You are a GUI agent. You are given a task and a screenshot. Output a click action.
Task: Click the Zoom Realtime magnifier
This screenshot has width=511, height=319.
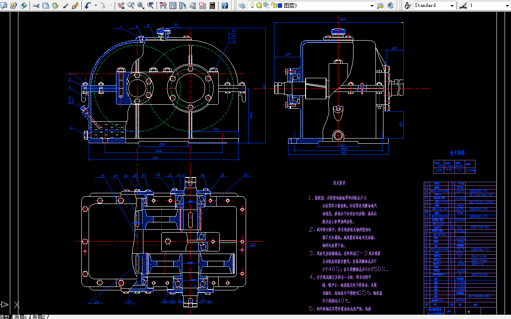pos(131,6)
